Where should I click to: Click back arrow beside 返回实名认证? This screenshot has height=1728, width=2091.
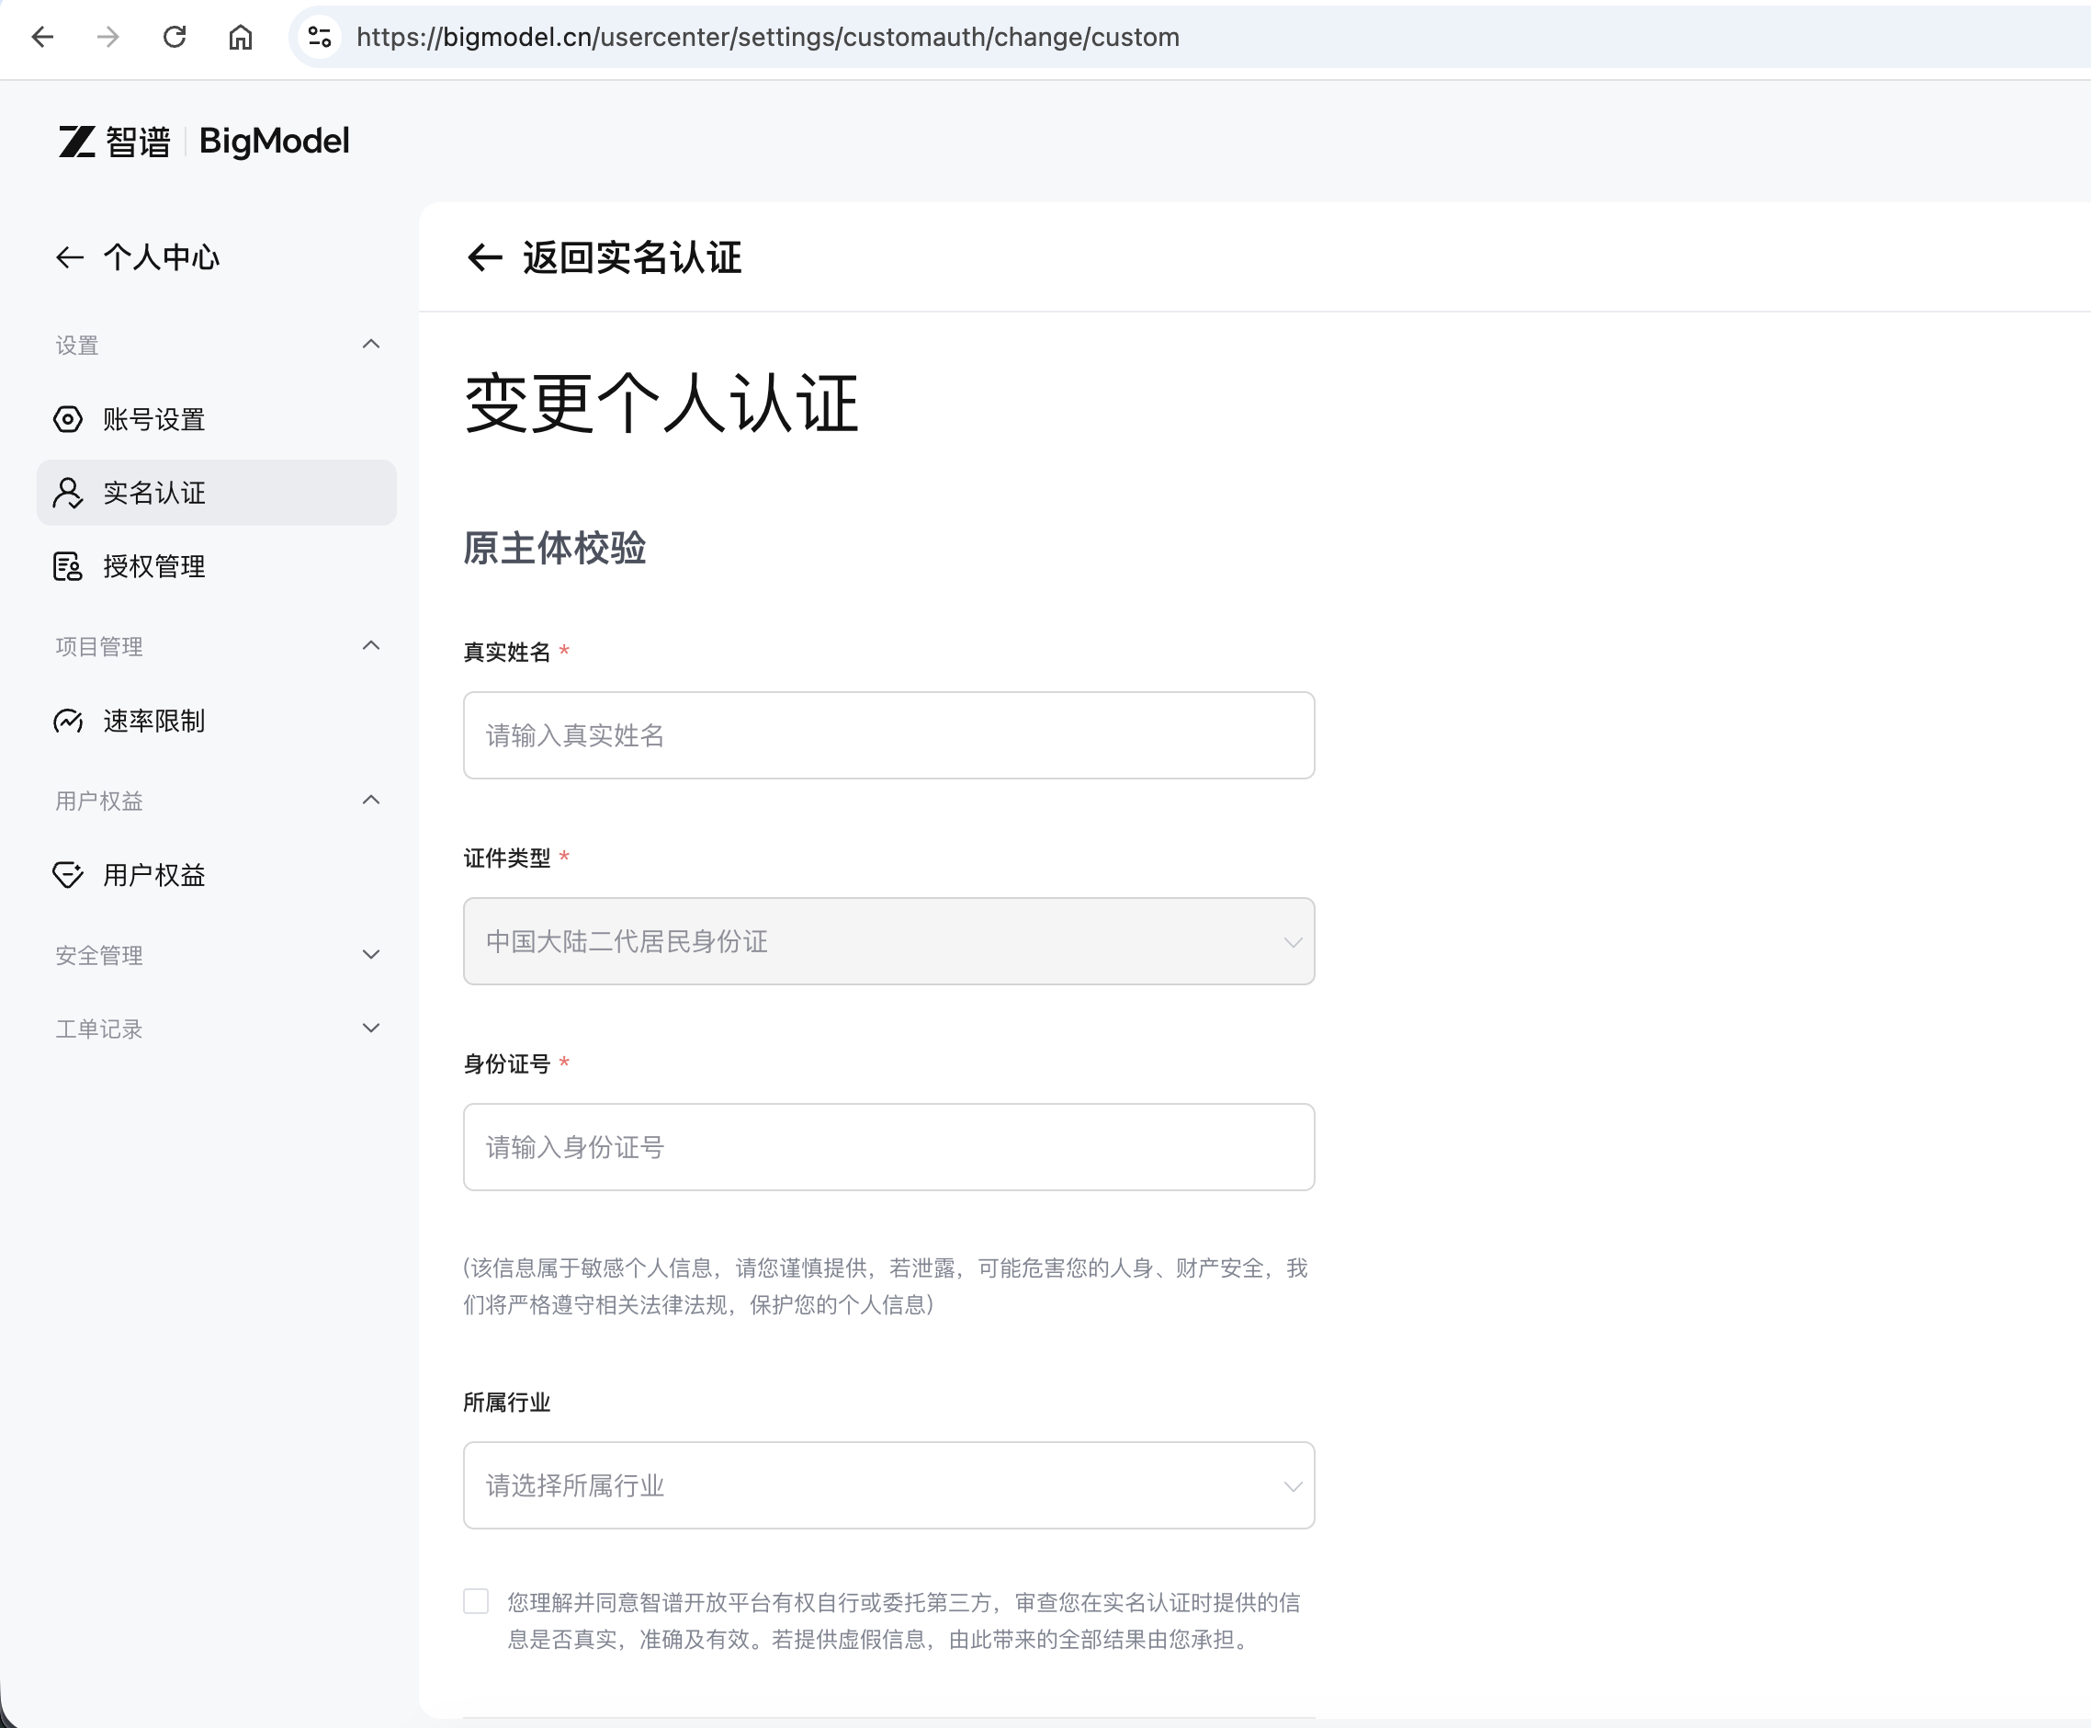click(x=484, y=257)
